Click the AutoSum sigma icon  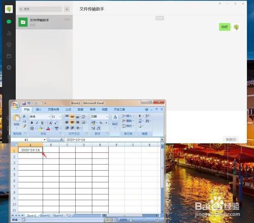click(140, 116)
